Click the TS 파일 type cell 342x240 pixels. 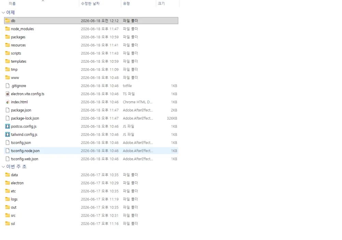click(129, 94)
